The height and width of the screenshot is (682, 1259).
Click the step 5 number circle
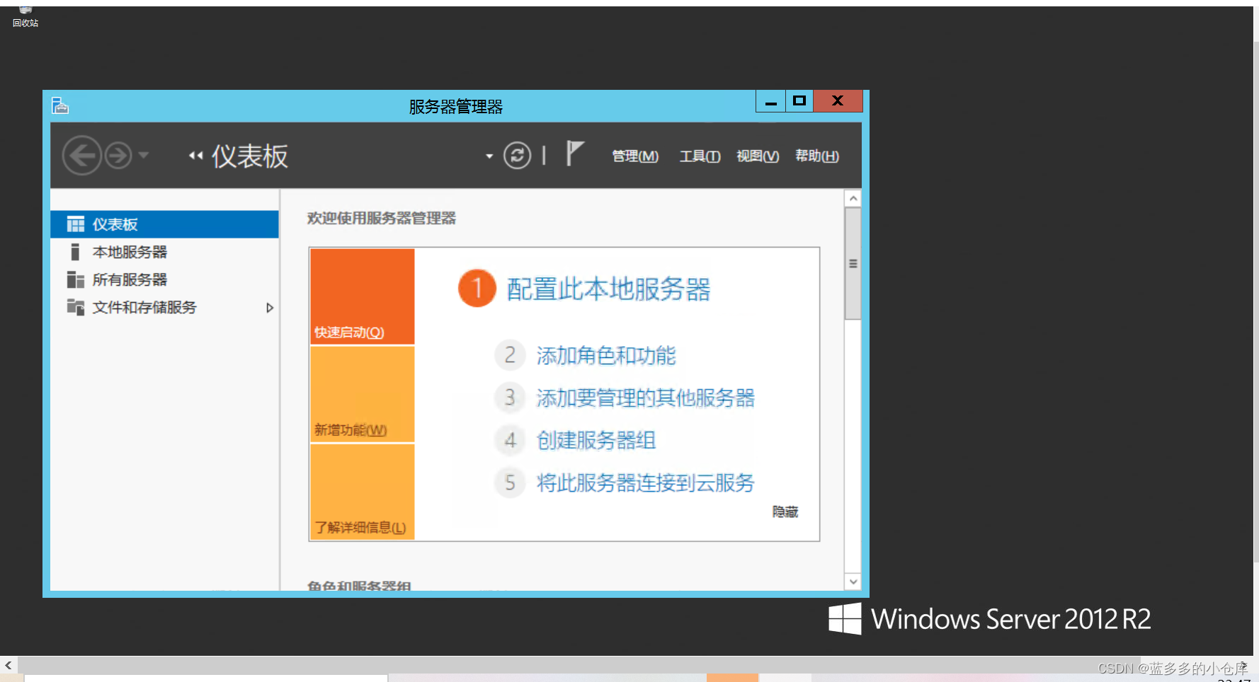pos(510,482)
